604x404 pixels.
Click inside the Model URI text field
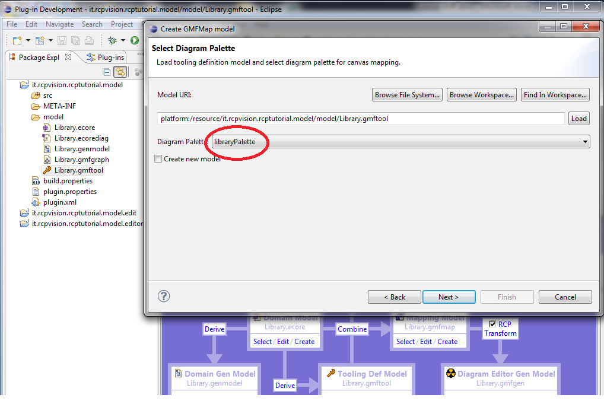(x=361, y=119)
